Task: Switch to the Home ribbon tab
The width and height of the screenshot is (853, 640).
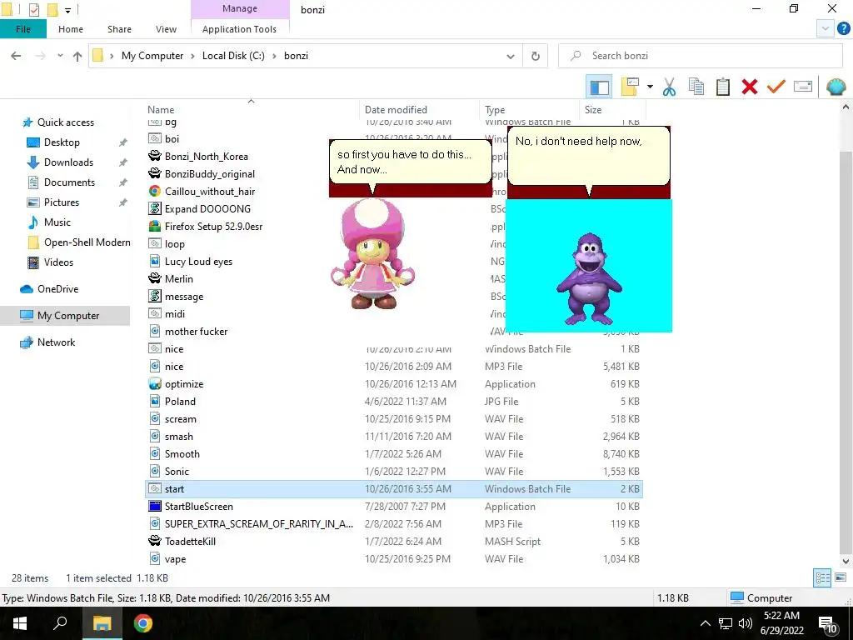Action: click(x=71, y=29)
